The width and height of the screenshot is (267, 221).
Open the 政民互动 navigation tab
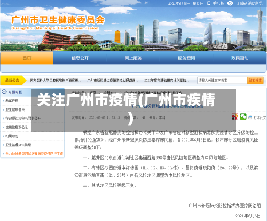240,58
